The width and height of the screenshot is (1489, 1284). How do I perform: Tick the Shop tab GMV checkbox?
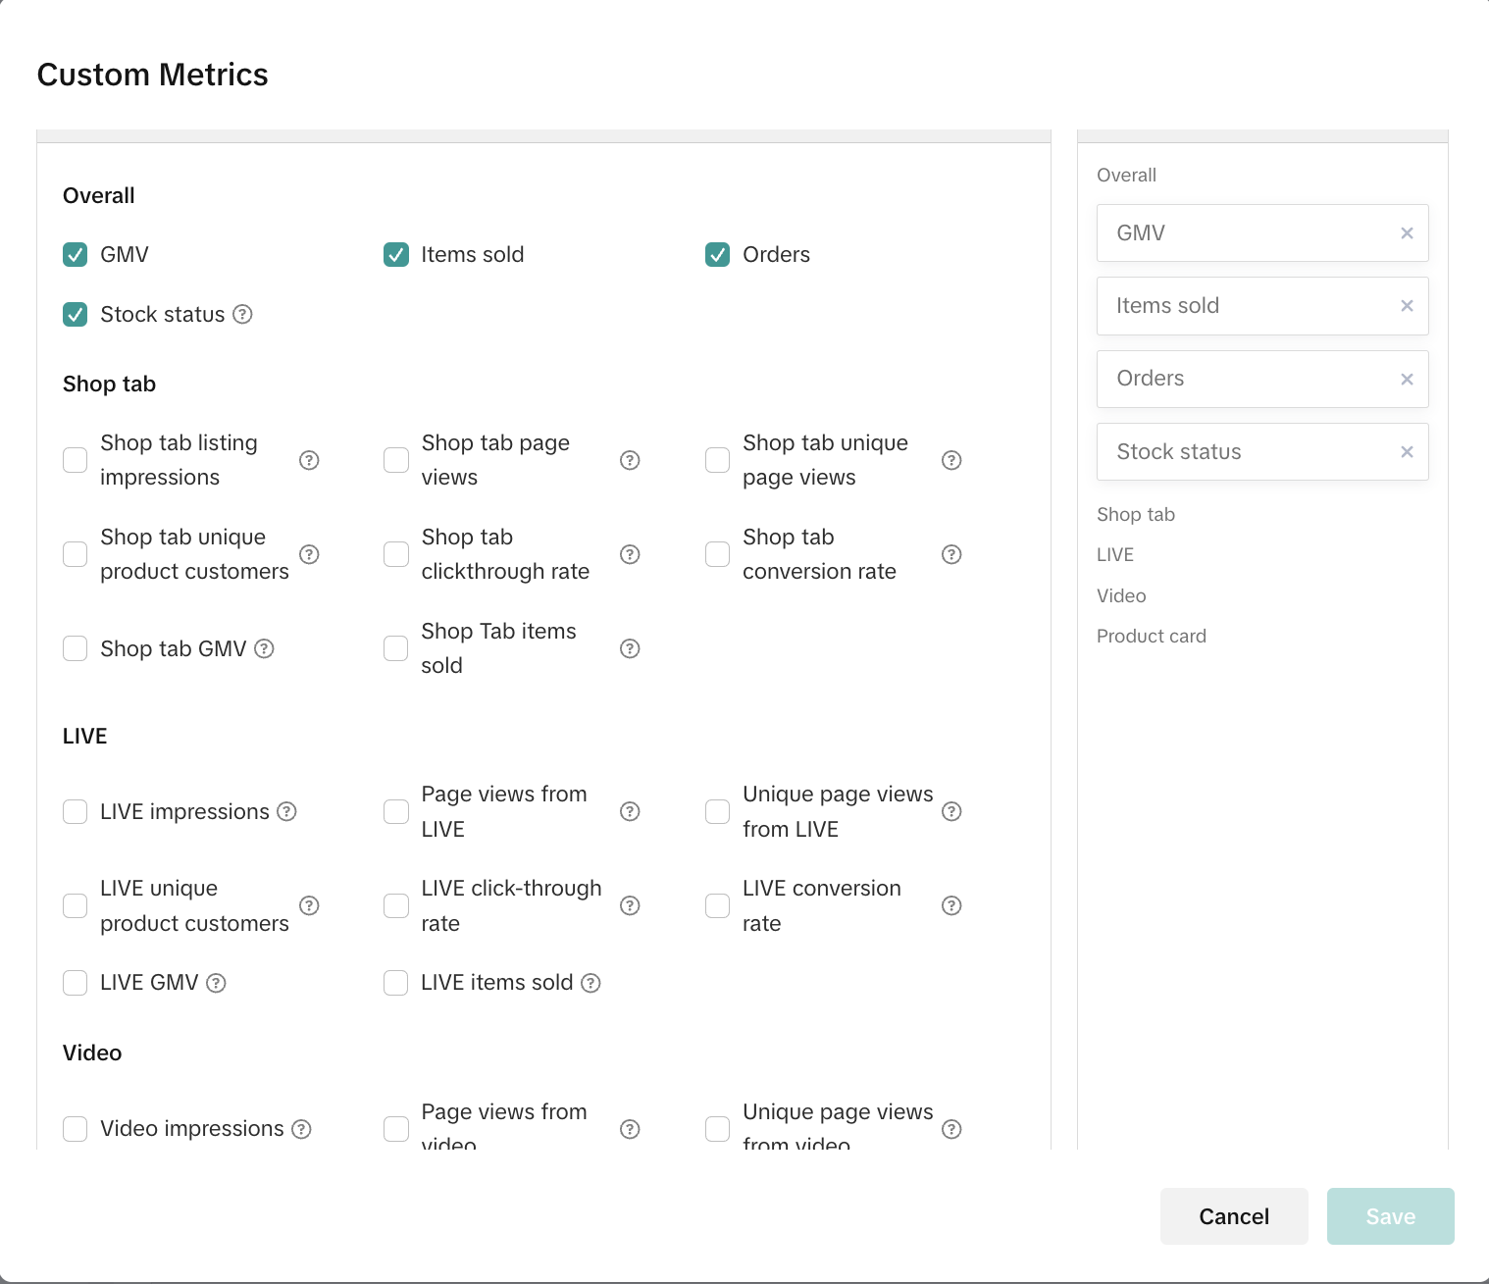point(76,648)
